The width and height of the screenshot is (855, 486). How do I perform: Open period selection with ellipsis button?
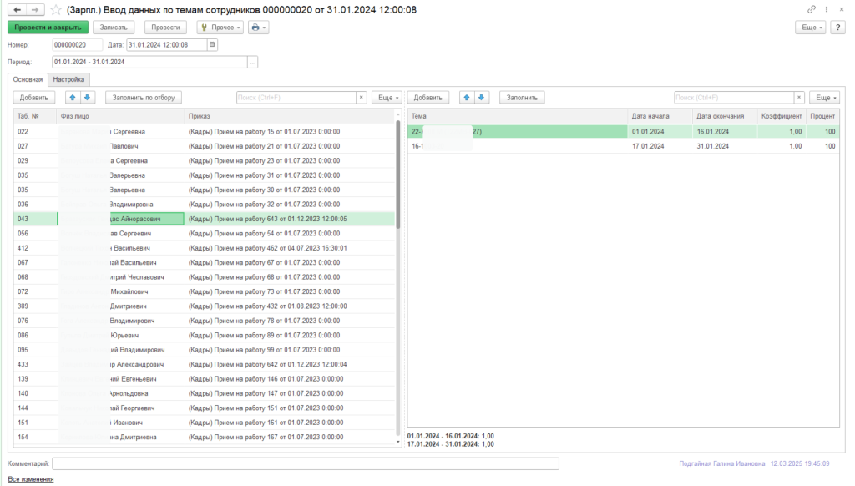[253, 62]
